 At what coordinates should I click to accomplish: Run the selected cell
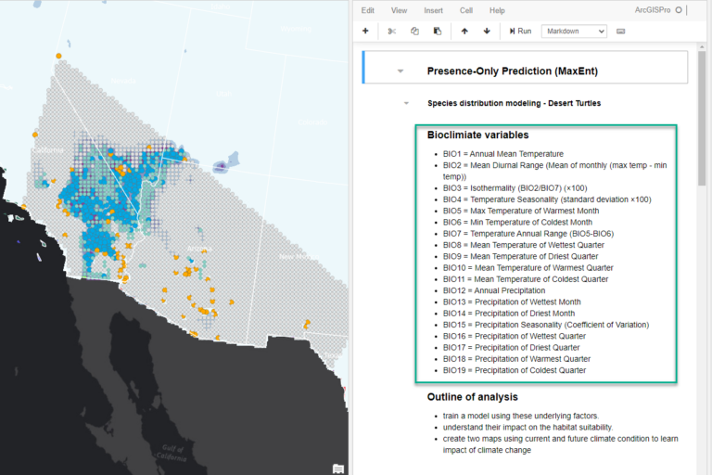[x=520, y=32]
